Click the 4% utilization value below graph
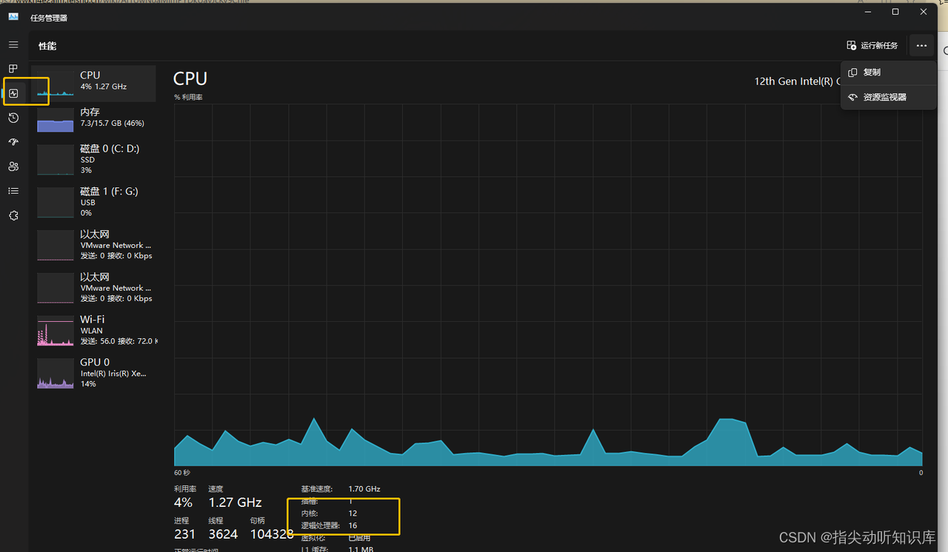Viewport: 948px width, 552px height. point(183,502)
